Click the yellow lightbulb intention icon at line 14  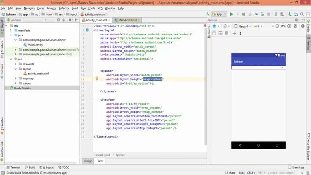pyautogui.click(x=97, y=78)
